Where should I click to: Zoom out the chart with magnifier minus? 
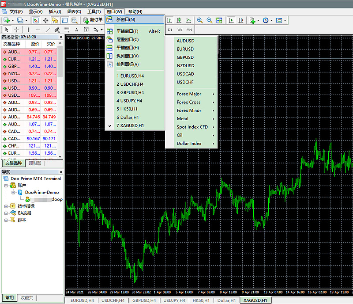[209, 20]
